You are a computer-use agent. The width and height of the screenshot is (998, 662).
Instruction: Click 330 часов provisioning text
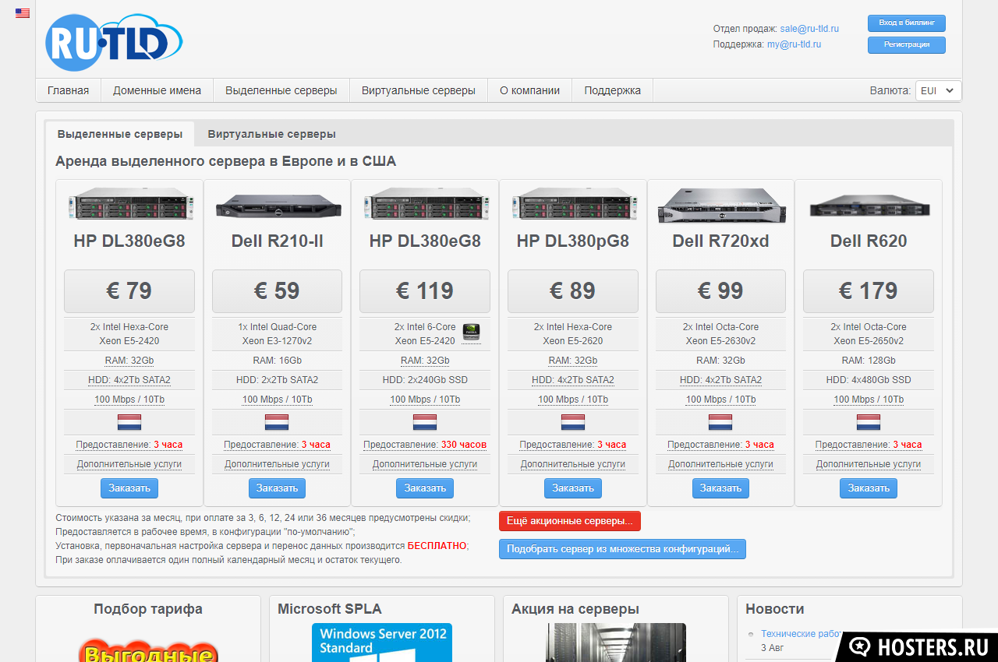click(464, 445)
